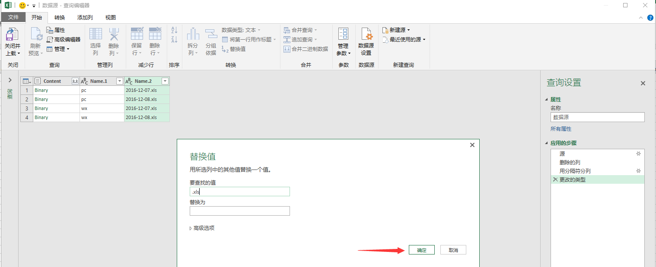Select the 用分隔符分列 applied step
The image size is (656, 267).
(x=598, y=171)
